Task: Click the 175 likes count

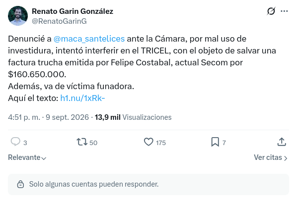Action: (161, 143)
